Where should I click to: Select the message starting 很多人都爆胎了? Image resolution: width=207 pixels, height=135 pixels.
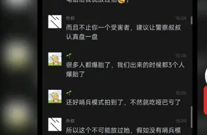pyautogui.click(x=125, y=69)
